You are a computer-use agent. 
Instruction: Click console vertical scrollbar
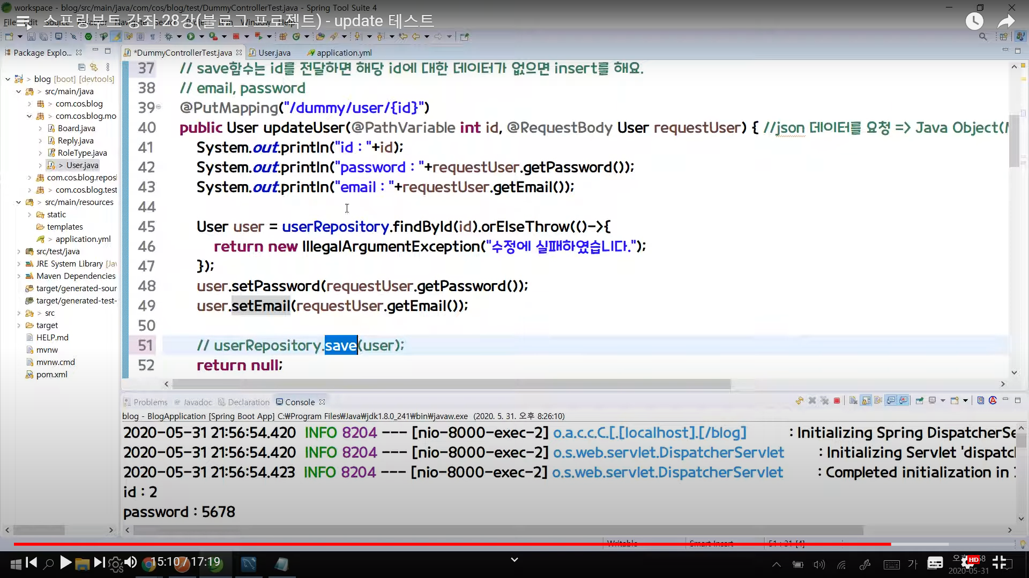pyautogui.click(x=1021, y=441)
